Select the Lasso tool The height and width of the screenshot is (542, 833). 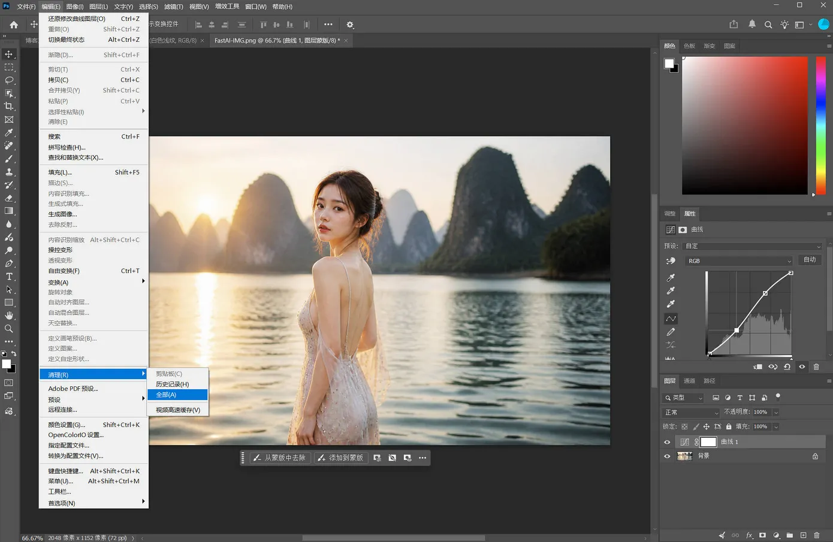9,80
